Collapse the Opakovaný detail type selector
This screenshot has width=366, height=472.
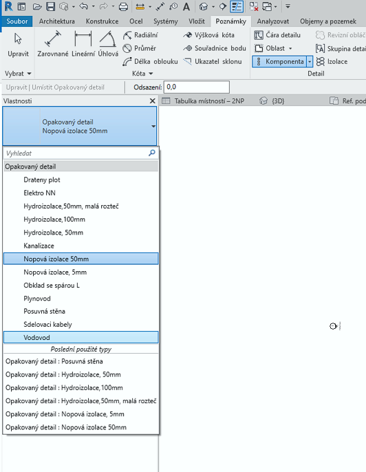coord(153,127)
